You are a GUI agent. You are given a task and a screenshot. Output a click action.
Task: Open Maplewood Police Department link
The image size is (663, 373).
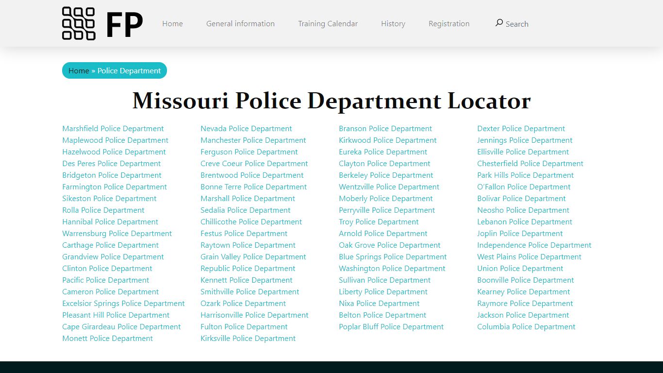tap(115, 140)
